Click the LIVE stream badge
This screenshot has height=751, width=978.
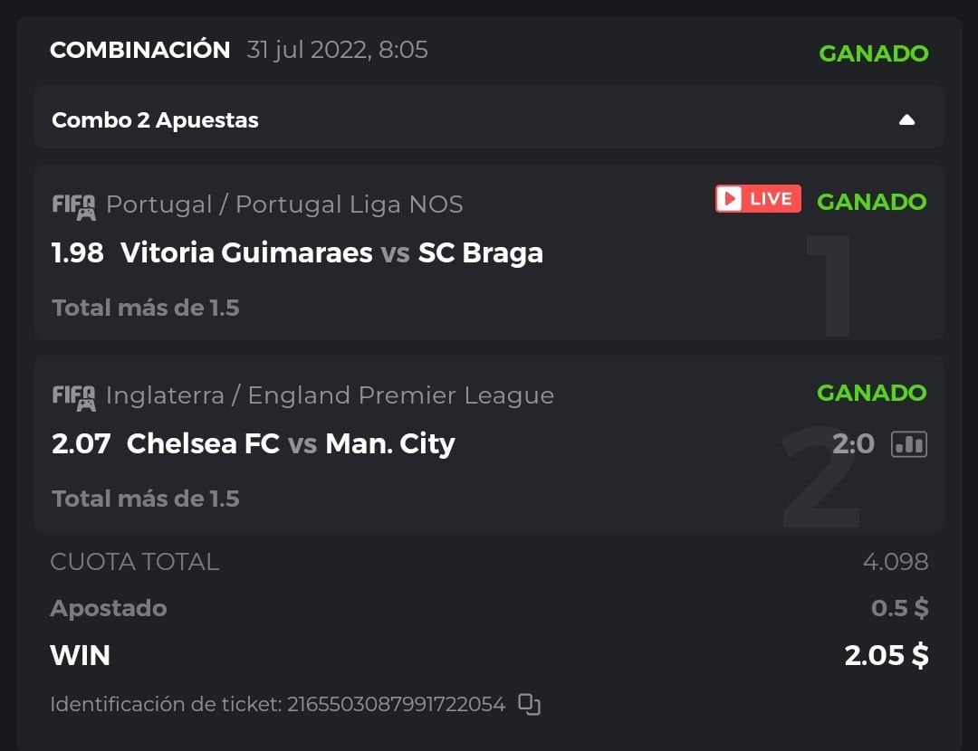pos(758,199)
